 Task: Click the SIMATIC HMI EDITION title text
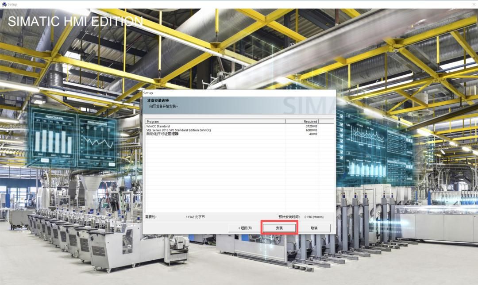click(x=75, y=21)
